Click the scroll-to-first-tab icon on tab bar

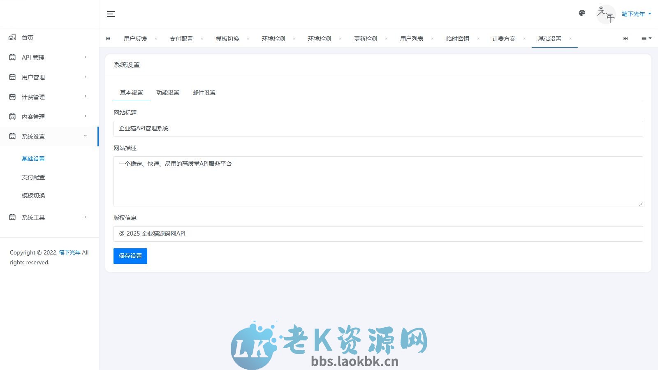[x=108, y=38]
